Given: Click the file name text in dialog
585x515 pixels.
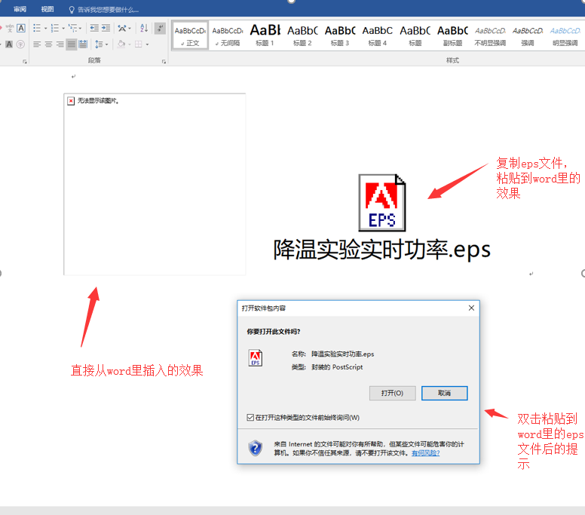Looking at the screenshot, I should 342,354.
